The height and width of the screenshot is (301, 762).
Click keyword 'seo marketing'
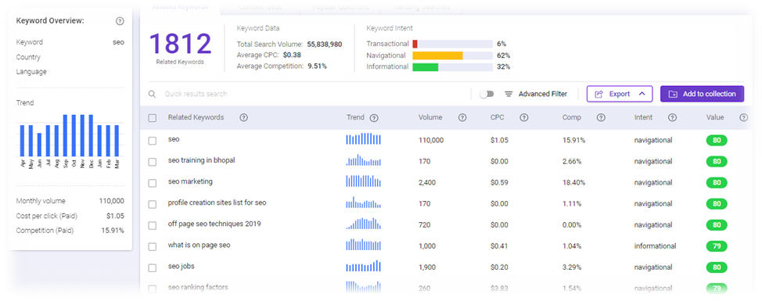(x=191, y=181)
